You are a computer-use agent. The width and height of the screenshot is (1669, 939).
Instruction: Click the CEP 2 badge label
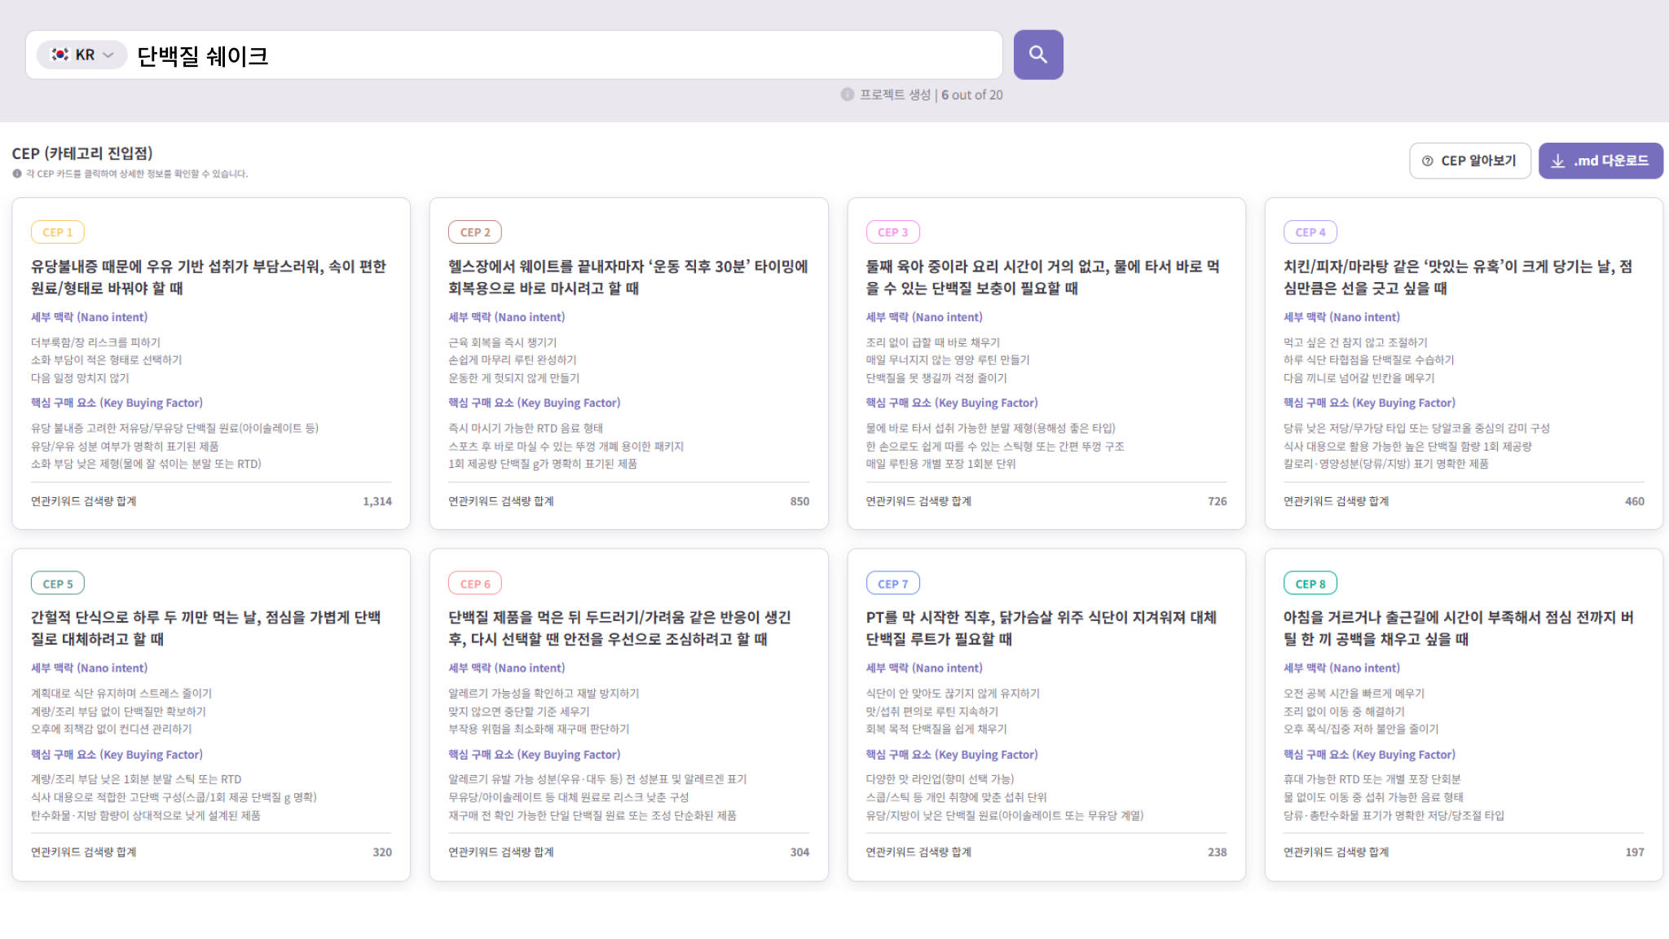475,232
